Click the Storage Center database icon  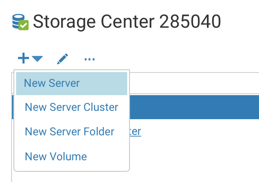point(20,22)
